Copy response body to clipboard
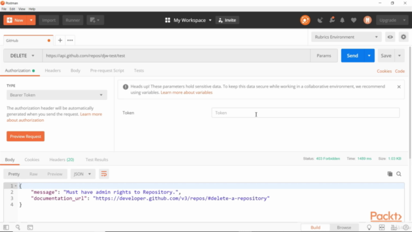This screenshot has width=412, height=232. (389, 174)
